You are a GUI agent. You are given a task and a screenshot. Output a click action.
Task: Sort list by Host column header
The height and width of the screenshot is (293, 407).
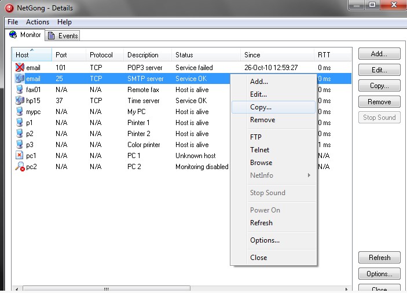(31, 55)
